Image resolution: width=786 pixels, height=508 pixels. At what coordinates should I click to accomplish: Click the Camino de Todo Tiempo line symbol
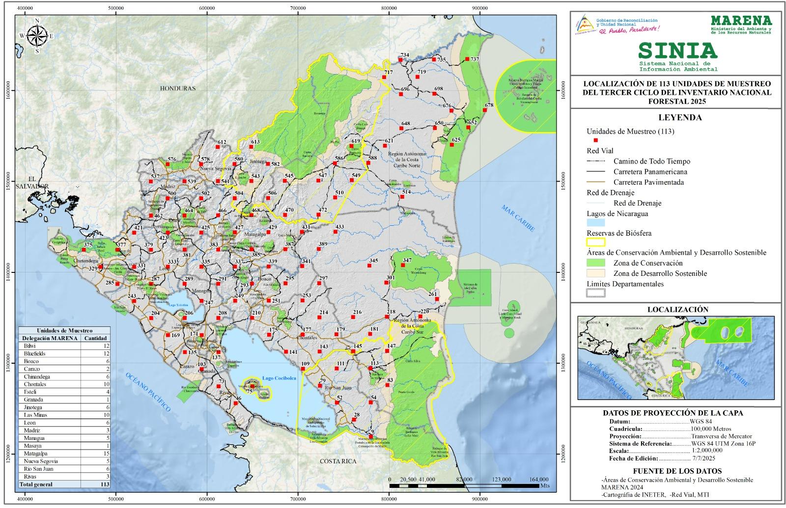pyautogui.click(x=596, y=161)
